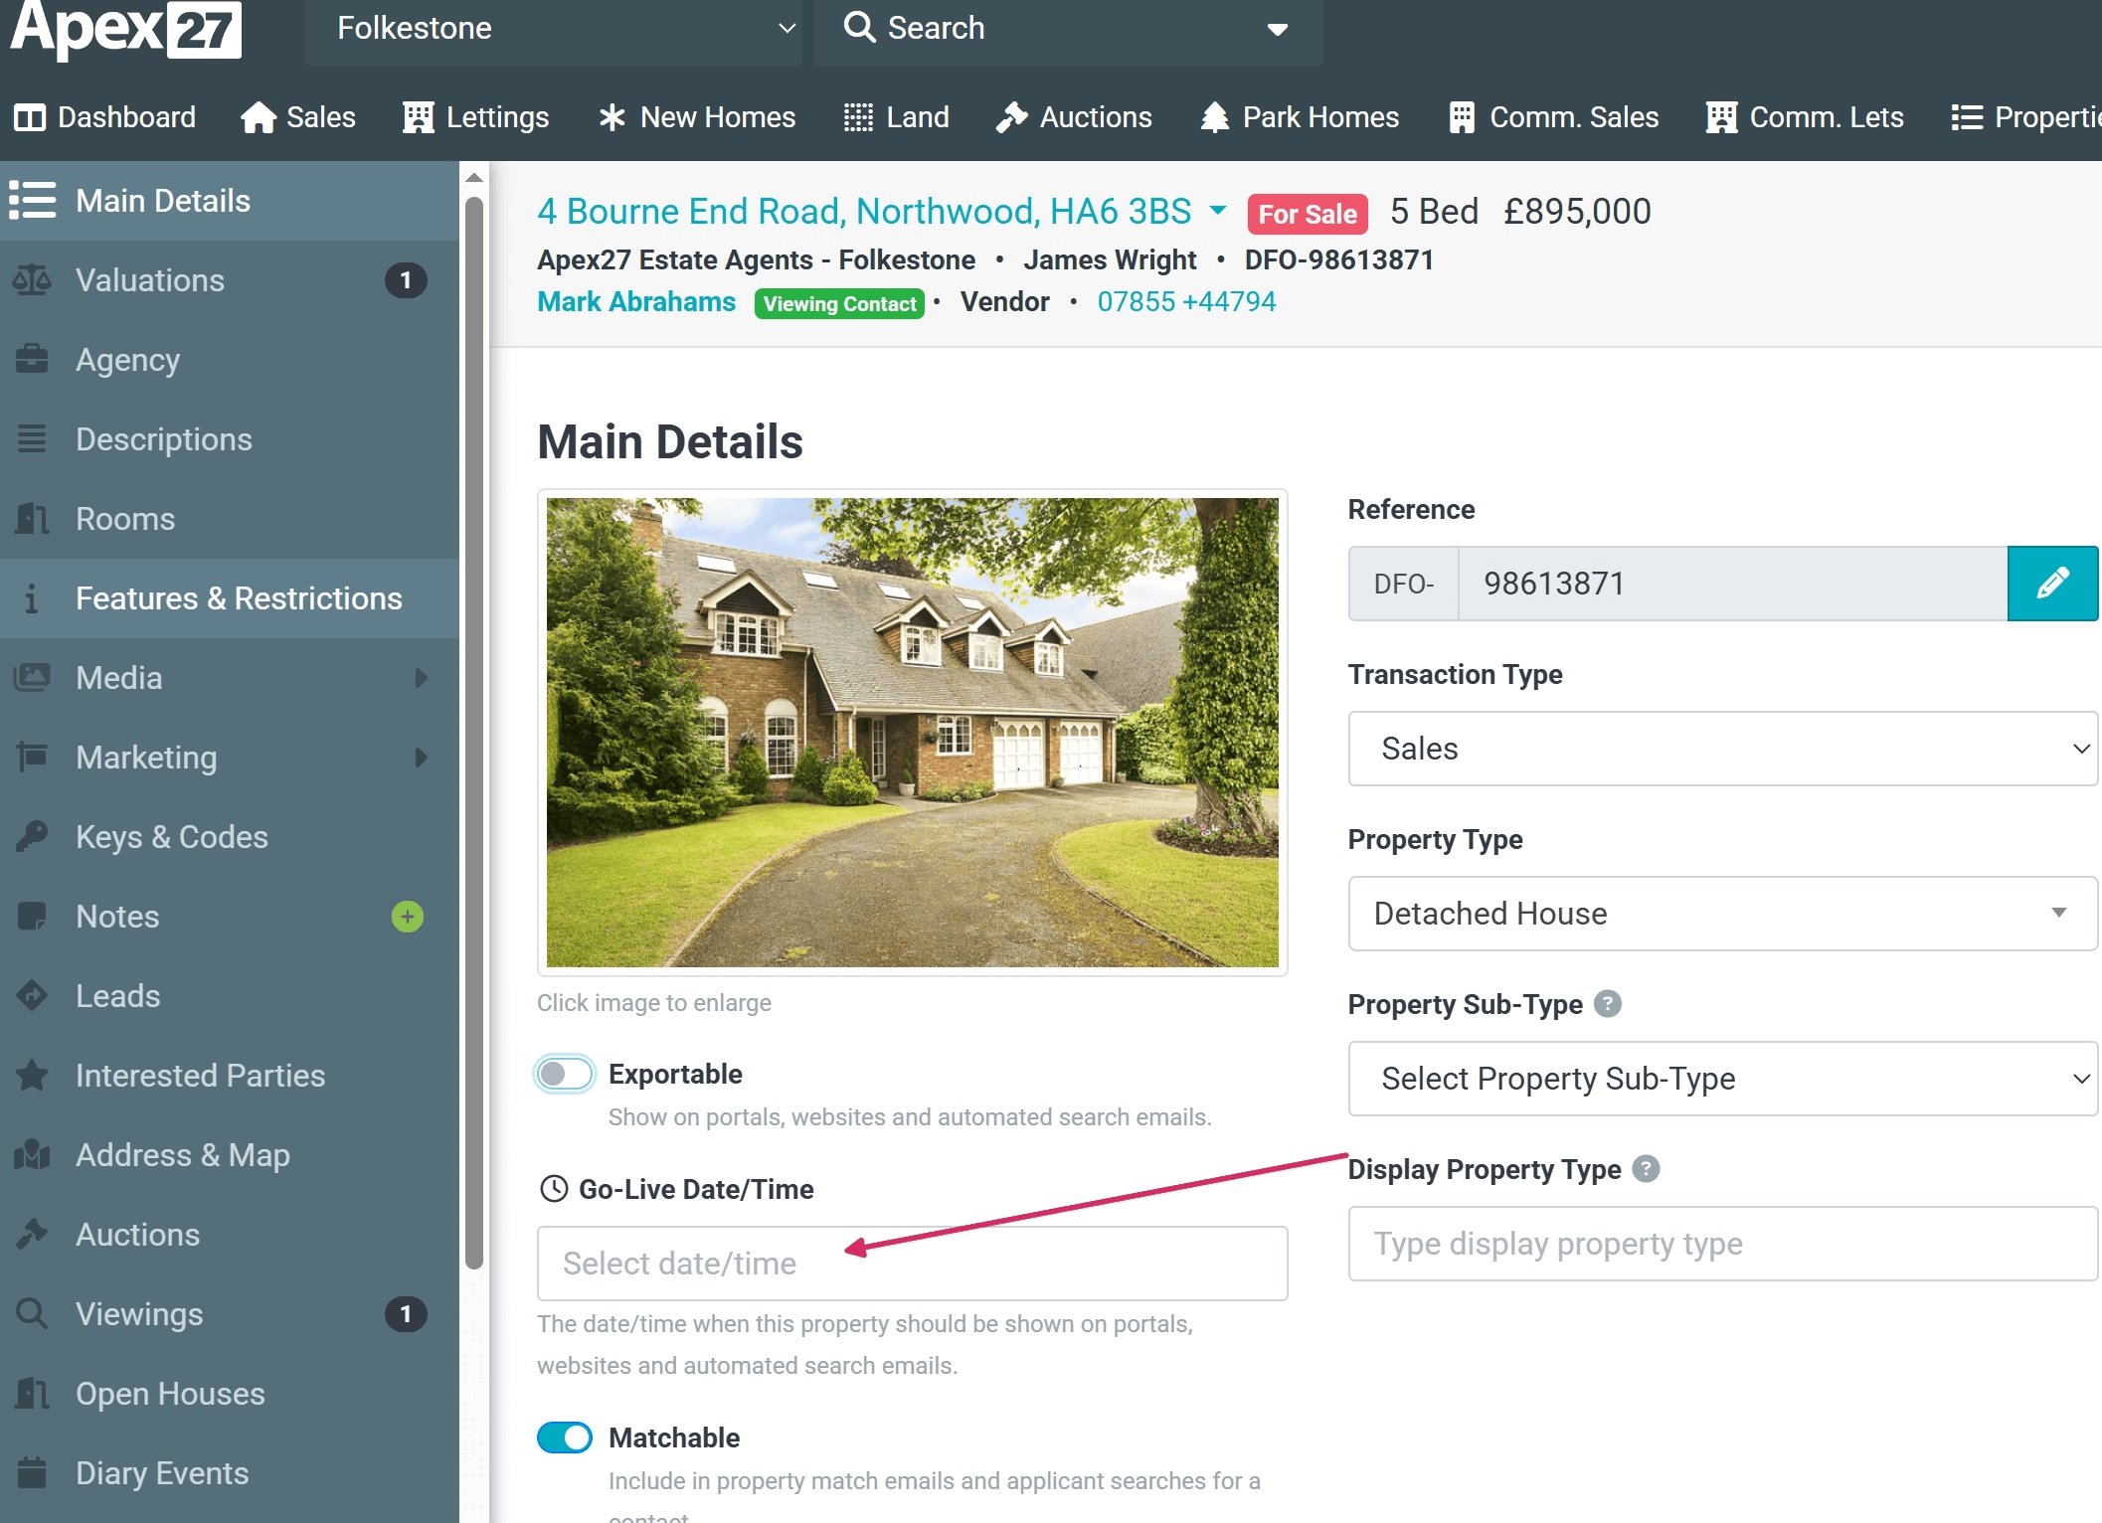Click the Go-Live date/time input field
2102x1523 pixels.
[x=912, y=1264]
